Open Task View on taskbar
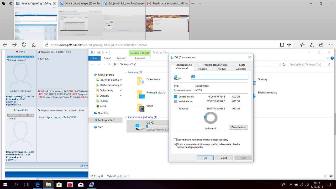 pos(27,184)
